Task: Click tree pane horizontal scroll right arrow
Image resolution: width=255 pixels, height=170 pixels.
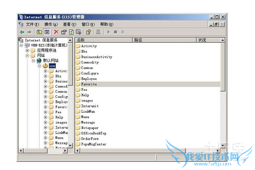Action: 65,151
